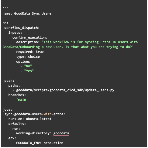Select the confirm_execution key

[x=30, y=37]
